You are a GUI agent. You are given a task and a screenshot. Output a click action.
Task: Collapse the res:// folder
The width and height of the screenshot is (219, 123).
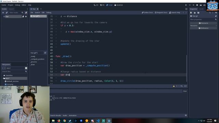point(2,78)
